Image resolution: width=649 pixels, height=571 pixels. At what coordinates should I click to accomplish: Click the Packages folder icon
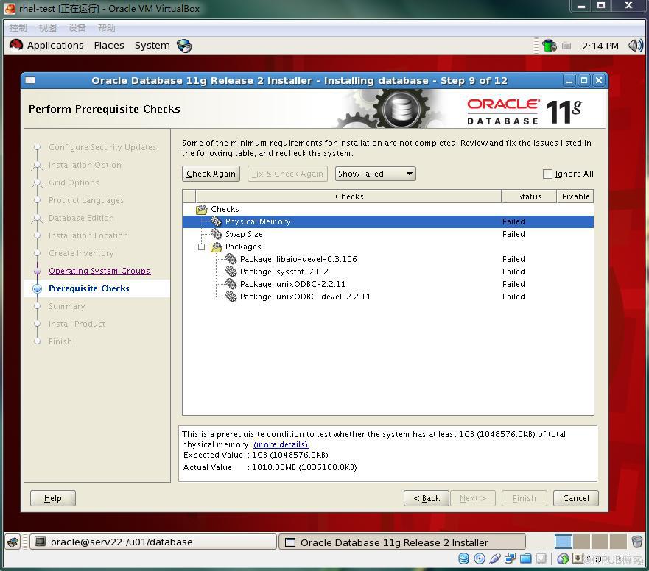tap(216, 247)
